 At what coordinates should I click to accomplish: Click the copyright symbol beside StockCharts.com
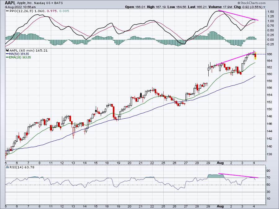pyautogui.click(x=239, y=3)
